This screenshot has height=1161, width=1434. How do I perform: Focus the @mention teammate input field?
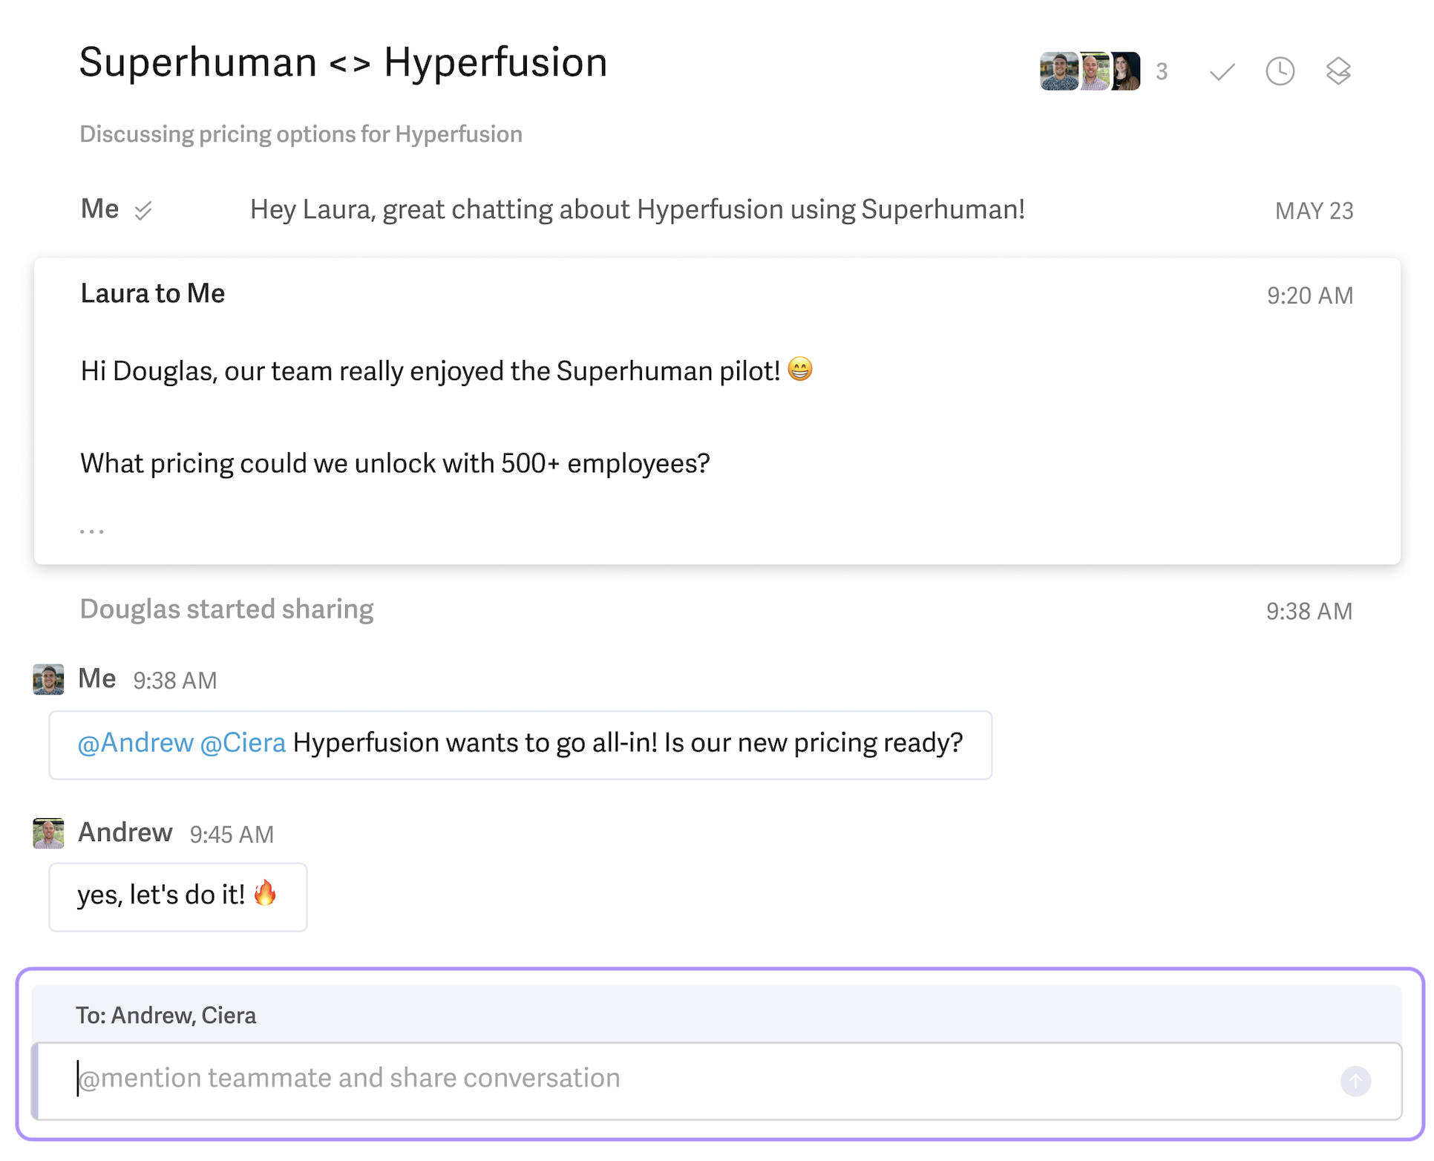point(718,1081)
